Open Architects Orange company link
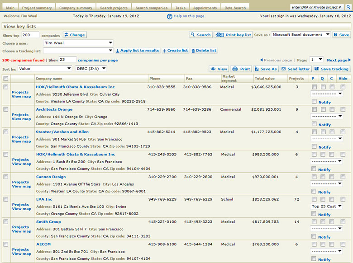 [x=54, y=109]
